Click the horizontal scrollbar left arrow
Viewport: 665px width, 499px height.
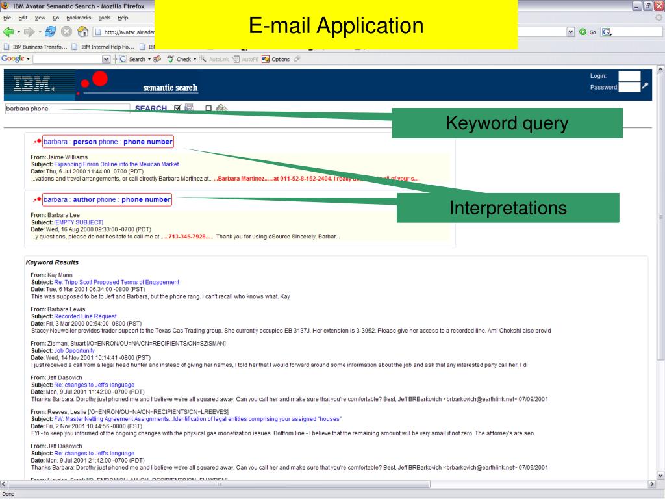coord(5,484)
